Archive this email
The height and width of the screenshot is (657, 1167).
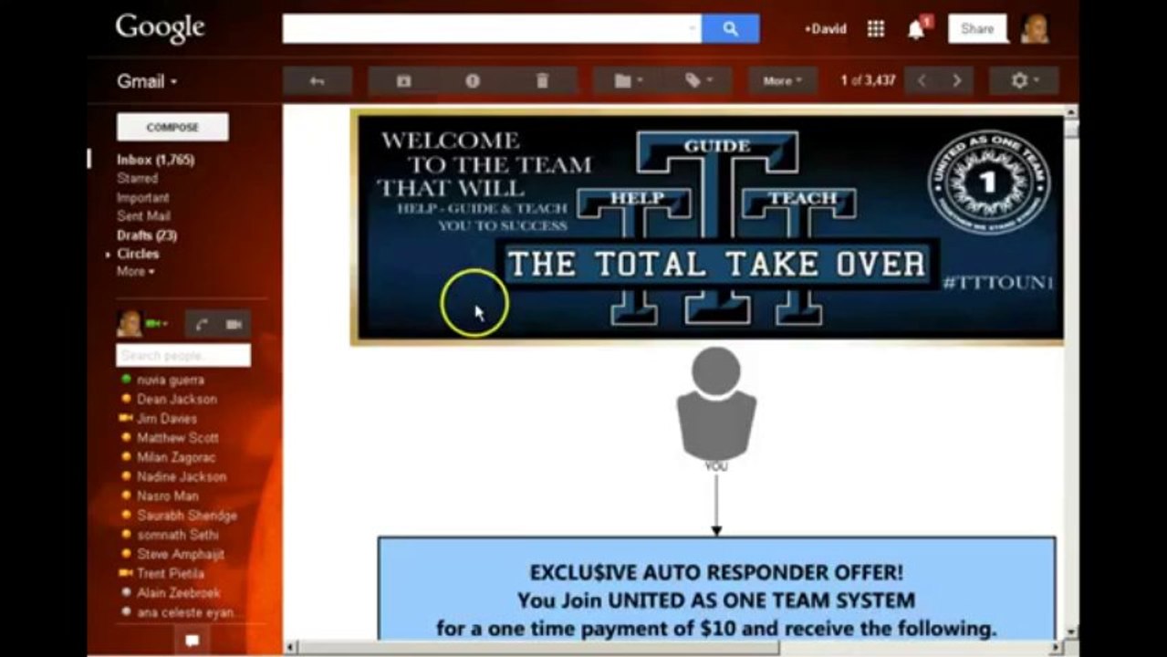(x=403, y=80)
